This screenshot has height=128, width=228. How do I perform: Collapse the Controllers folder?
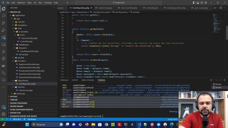coord(23,32)
